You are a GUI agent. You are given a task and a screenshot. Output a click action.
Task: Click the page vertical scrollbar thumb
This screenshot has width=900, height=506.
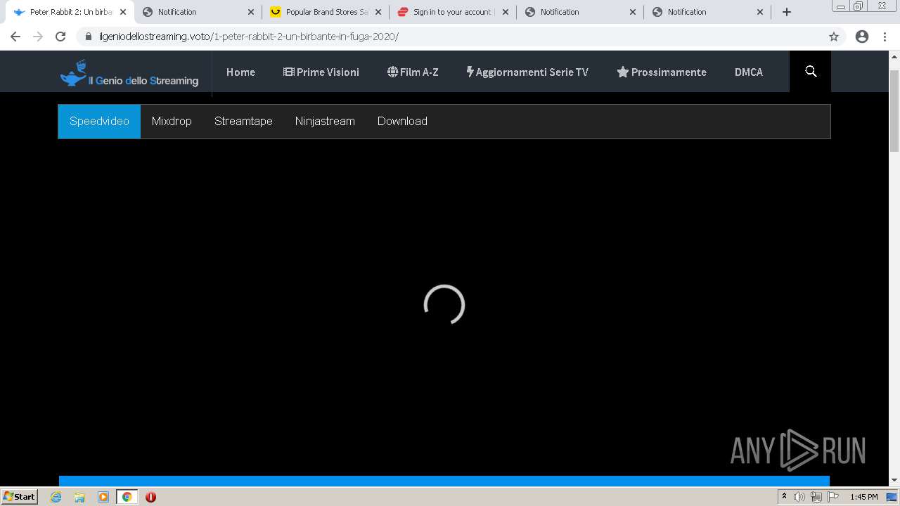(894, 110)
